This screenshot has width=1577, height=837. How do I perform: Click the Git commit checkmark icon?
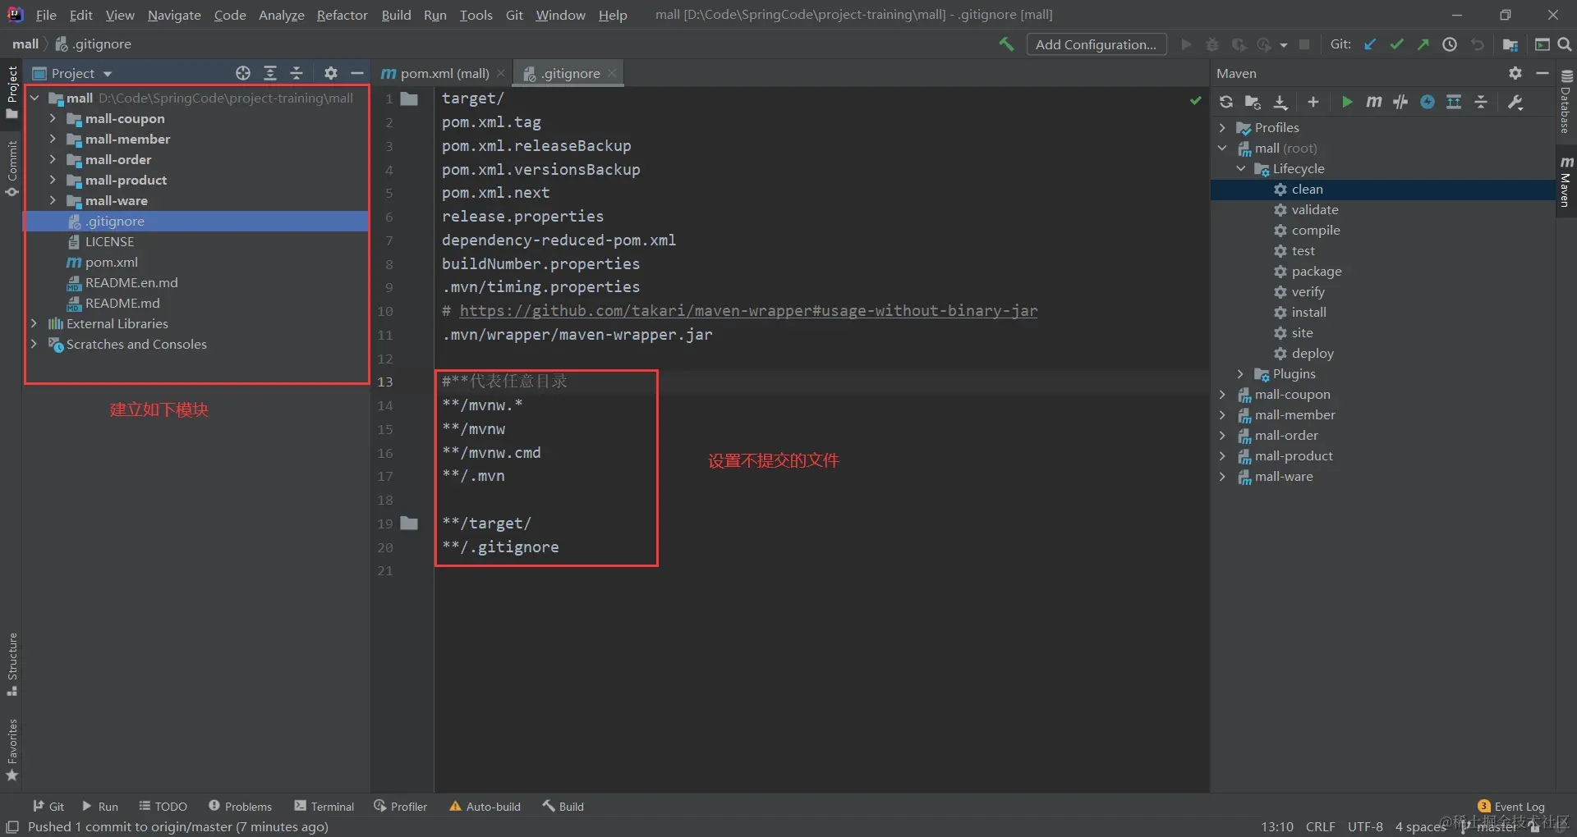pyautogui.click(x=1396, y=44)
